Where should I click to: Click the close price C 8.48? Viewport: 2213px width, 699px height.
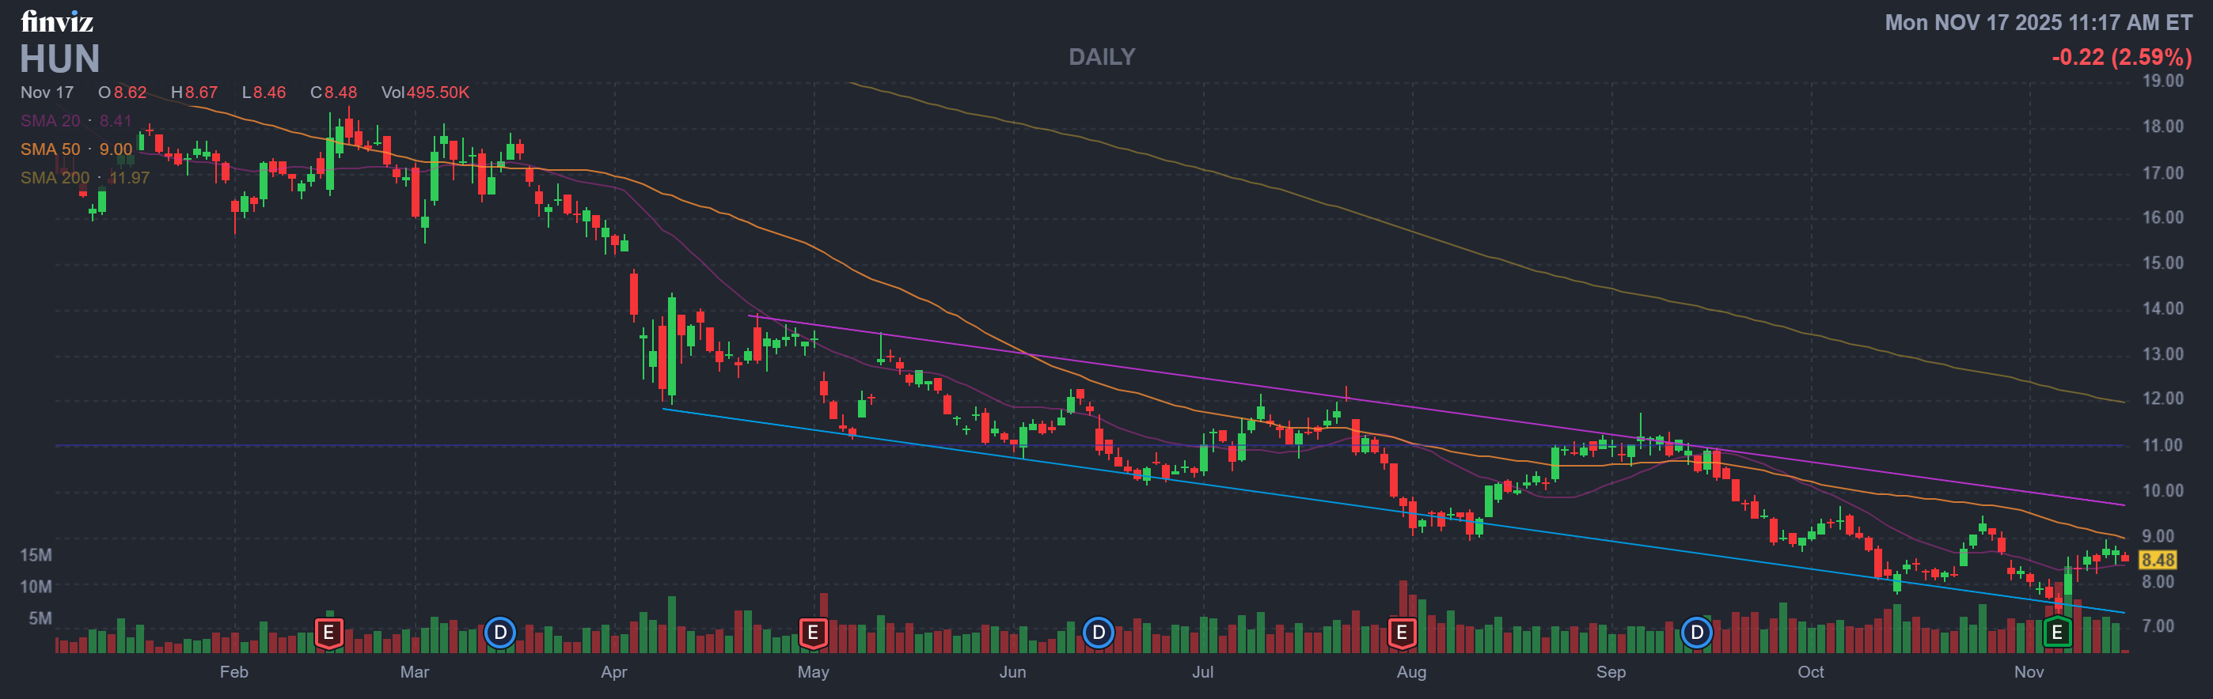pos(333,92)
